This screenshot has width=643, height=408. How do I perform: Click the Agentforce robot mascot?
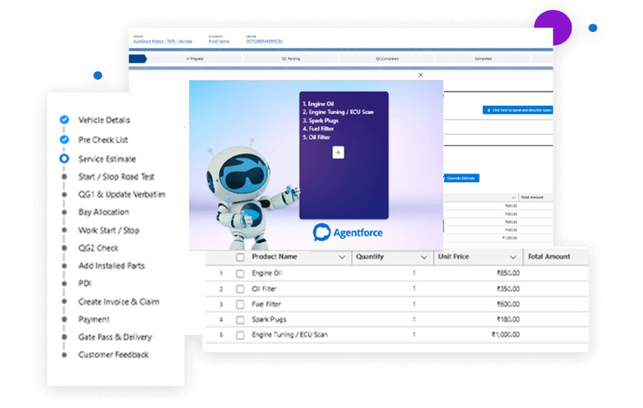(240, 181)
